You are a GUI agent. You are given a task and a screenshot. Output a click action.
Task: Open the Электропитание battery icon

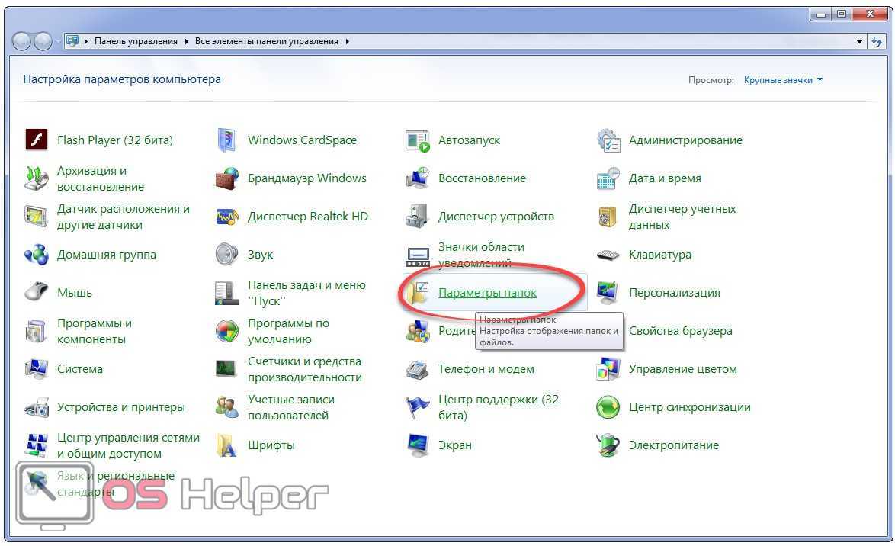(608, 445)
